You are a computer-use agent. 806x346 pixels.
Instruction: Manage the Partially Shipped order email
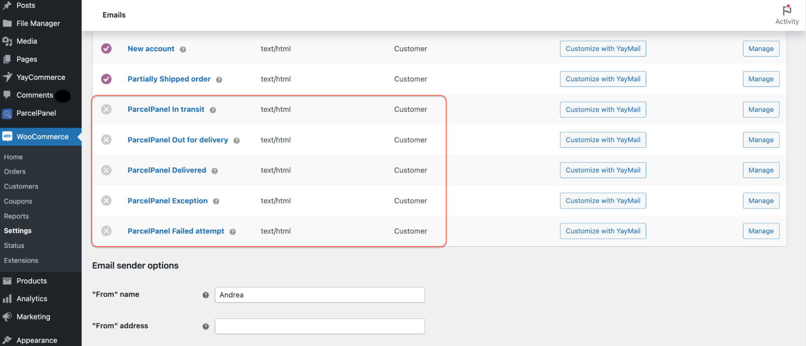pyautogui.click(x=761, y=79)
